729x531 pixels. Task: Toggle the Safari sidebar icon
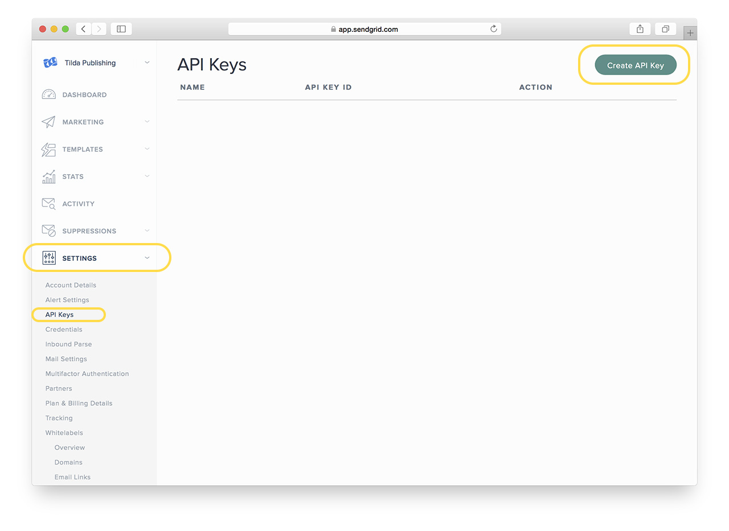(121, 28)
